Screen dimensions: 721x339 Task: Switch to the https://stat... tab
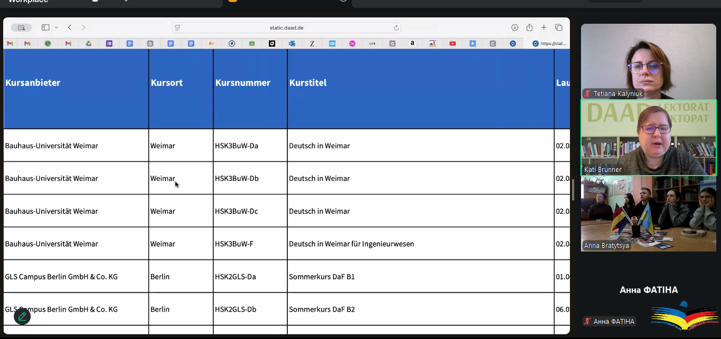549,44
